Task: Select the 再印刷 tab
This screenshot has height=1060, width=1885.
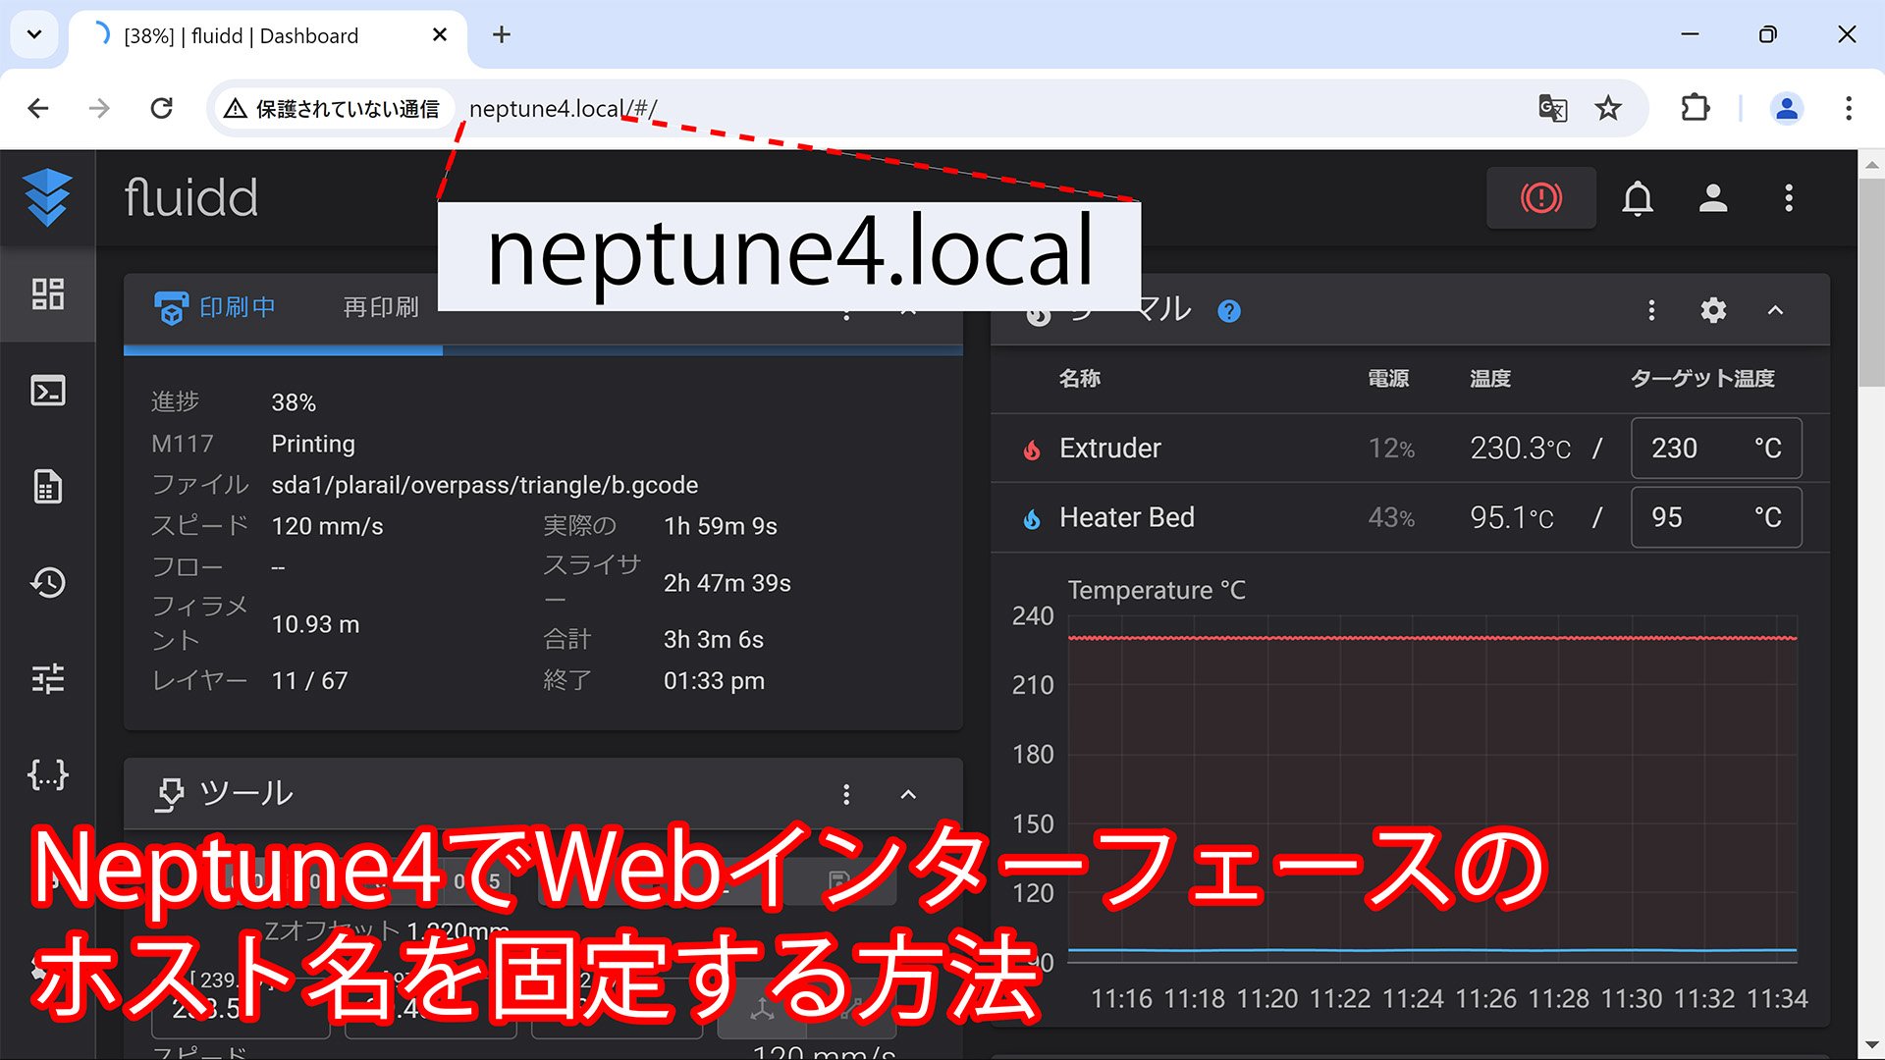Action: tap(381, 308)
